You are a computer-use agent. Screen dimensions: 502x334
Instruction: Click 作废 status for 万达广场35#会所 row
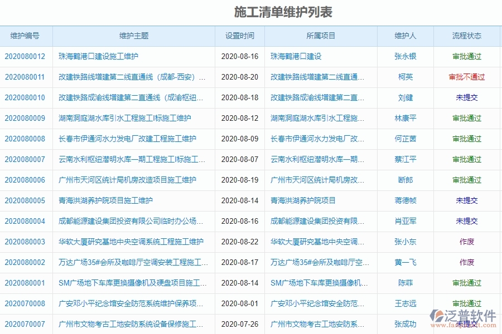466,262
